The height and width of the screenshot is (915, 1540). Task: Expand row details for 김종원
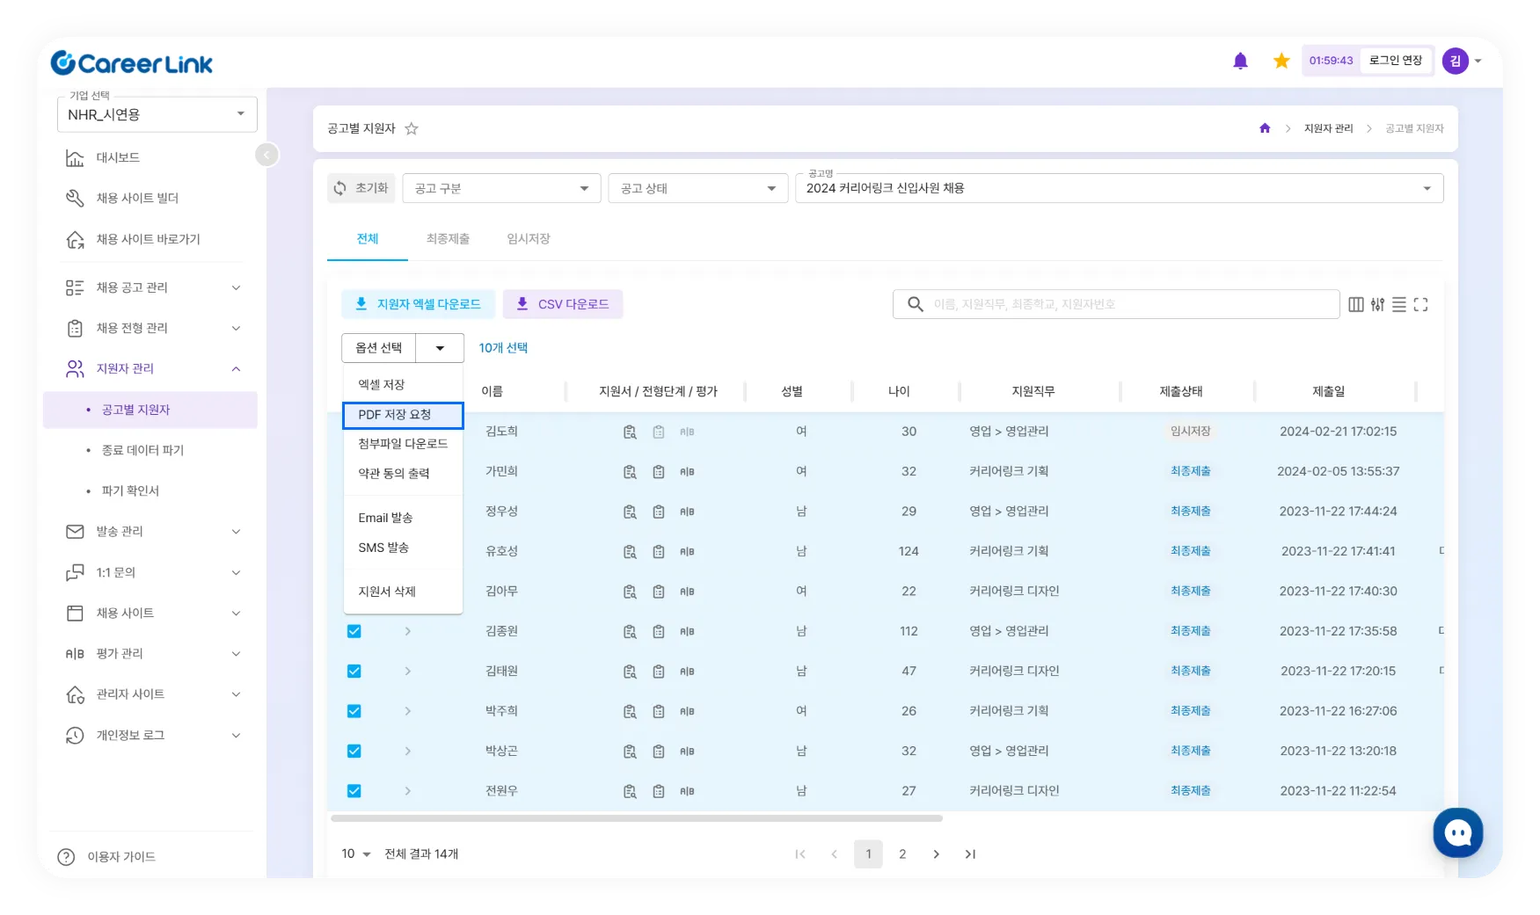(x=408, y=631)
